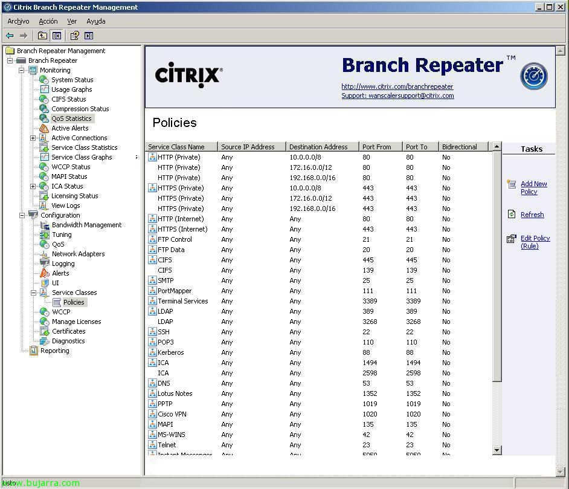Screen dimensions: 569x489
Task: Open Compression Status node
Action: pos(80,109)
